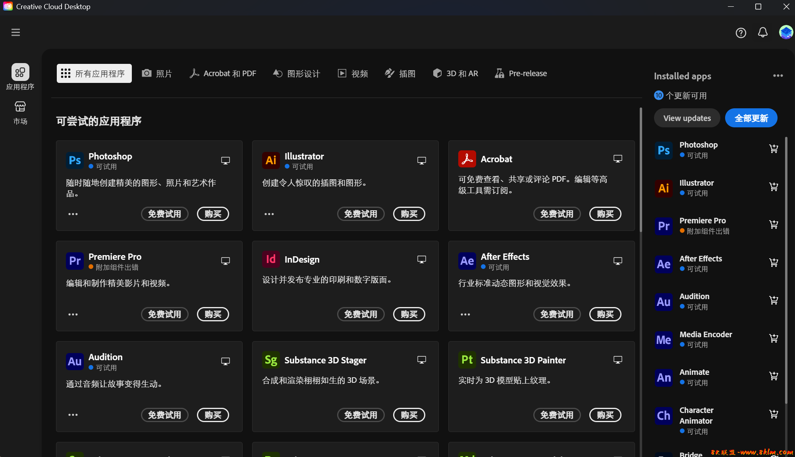Open Installed apps more options menu

(x=778, y=76)
